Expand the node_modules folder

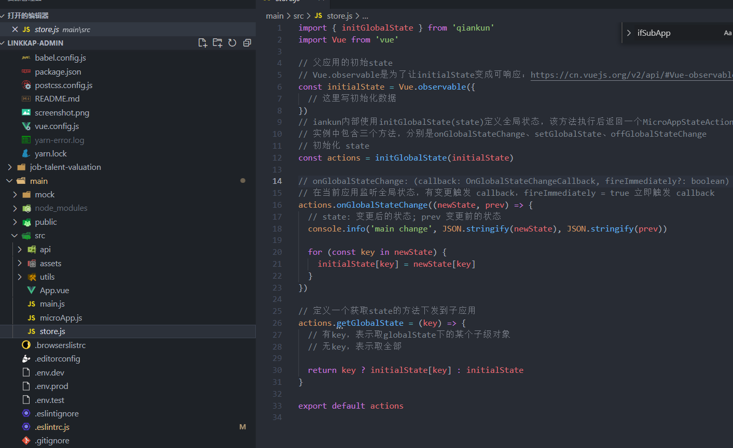pos(15,208)
